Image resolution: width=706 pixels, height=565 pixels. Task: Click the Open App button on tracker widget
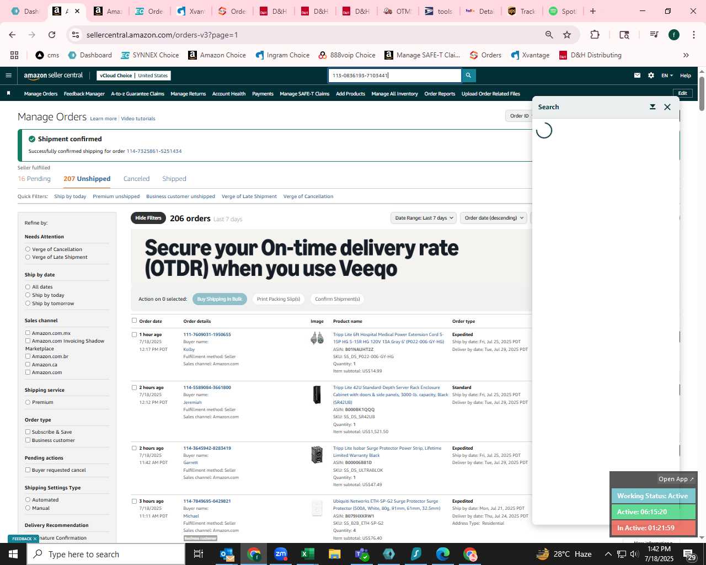click(x=676, y=479)
